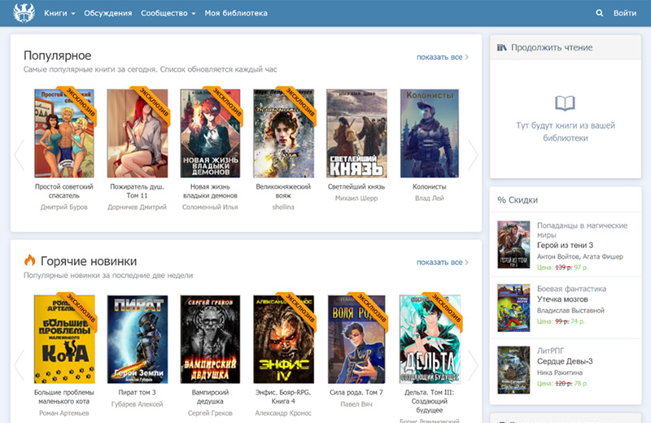Open author Губарев Алексей
Image resolution: width=651 pixels, height=423 pixels.
[x=137, y=404]
